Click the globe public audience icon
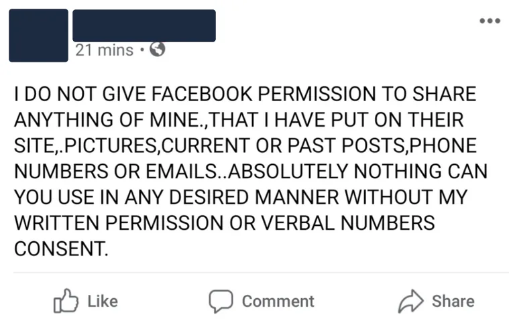 coord(158,50)
